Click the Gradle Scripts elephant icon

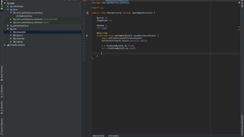(8, 45)
